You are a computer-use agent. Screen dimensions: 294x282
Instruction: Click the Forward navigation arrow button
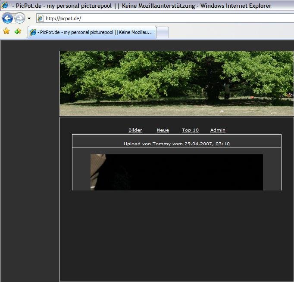click(19, 18)
